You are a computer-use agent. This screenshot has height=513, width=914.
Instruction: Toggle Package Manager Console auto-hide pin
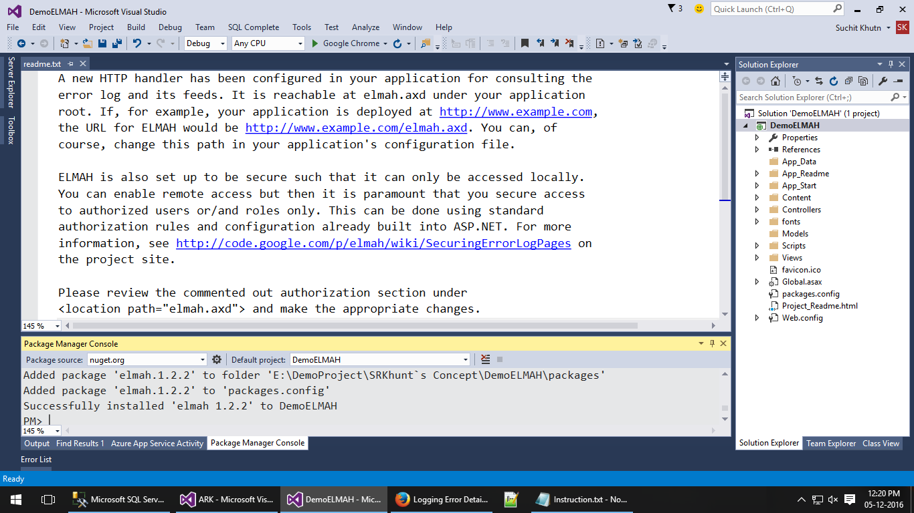tap(711, 343)
